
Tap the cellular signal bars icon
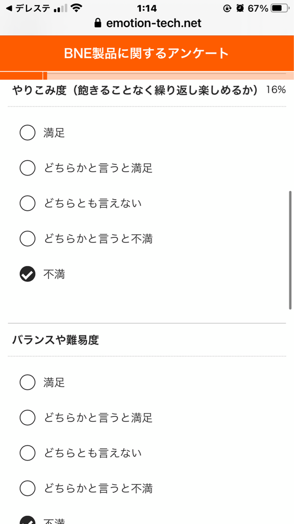61,9
